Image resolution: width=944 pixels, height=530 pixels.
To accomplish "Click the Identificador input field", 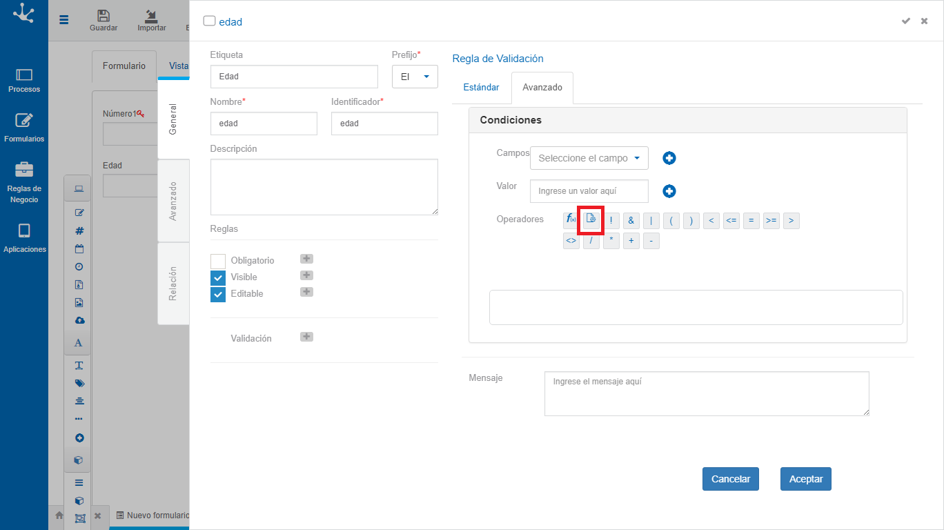I will (384, 124).
